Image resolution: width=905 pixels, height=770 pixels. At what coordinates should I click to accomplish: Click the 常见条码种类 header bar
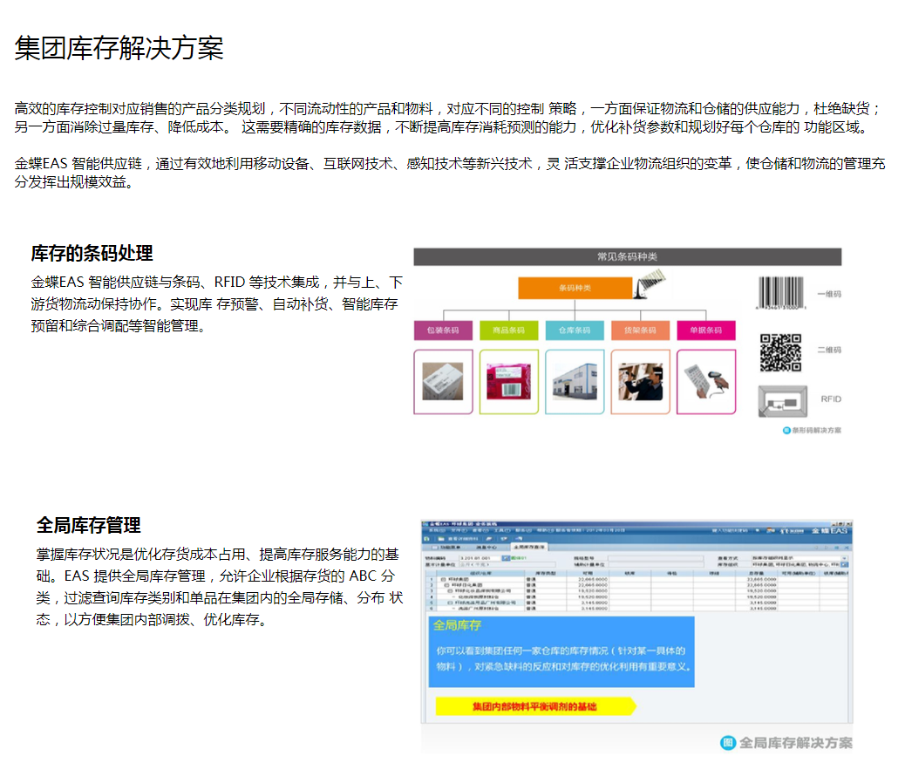click(x=627, y=256)
